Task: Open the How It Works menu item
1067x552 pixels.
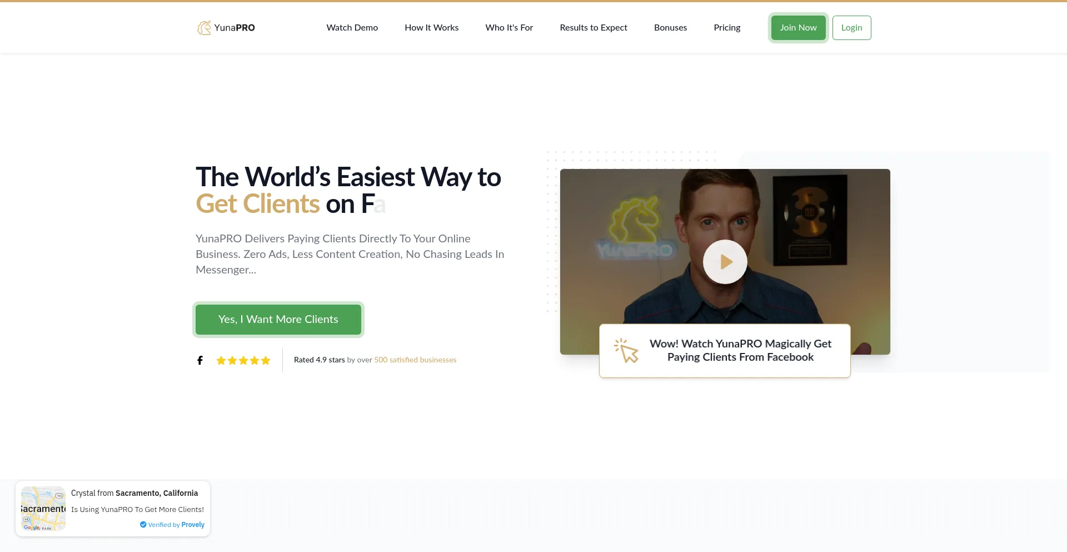Action: click(431, 28)
